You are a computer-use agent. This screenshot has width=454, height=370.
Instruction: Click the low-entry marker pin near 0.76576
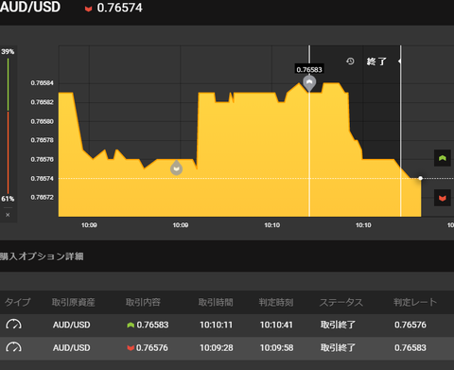click(177, 167)
